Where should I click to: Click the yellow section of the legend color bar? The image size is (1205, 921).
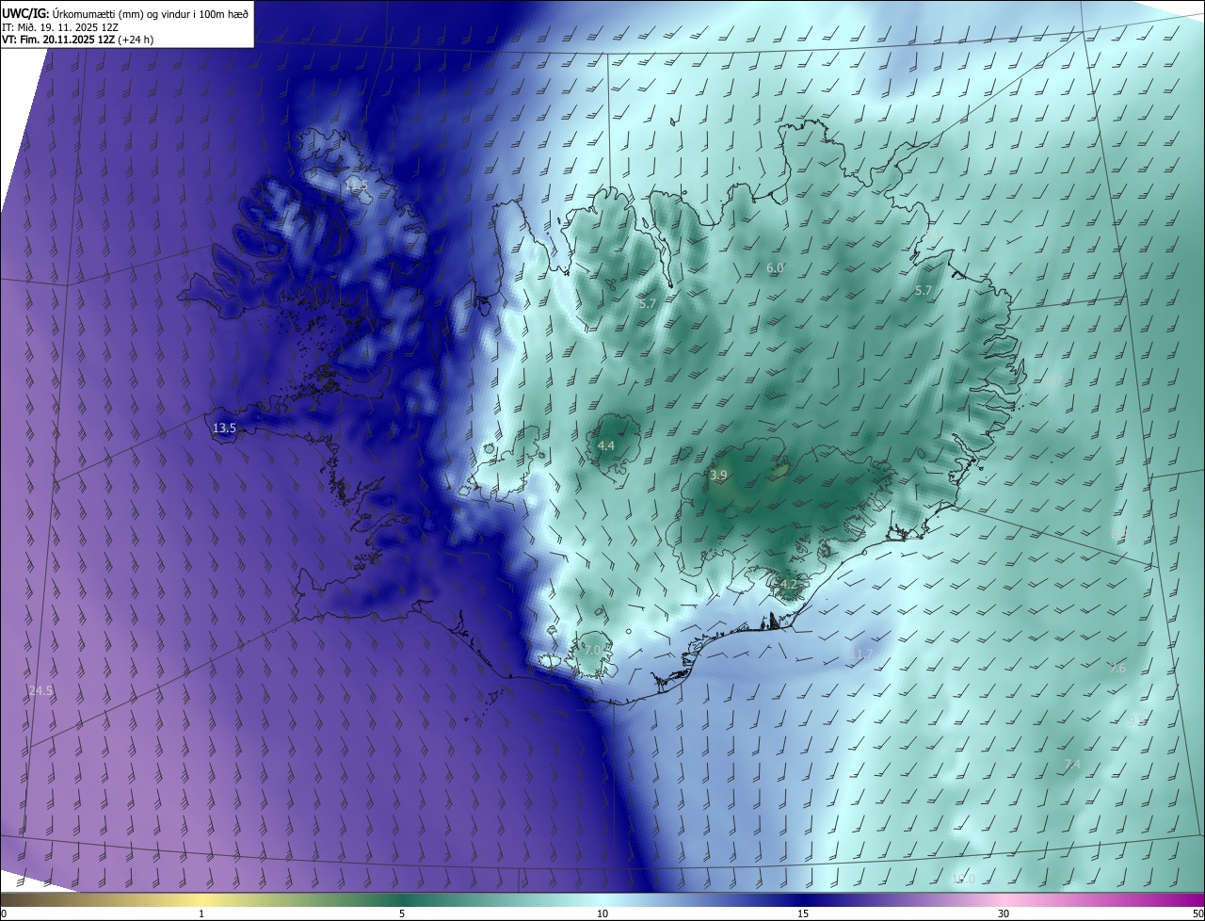(202, 899)
